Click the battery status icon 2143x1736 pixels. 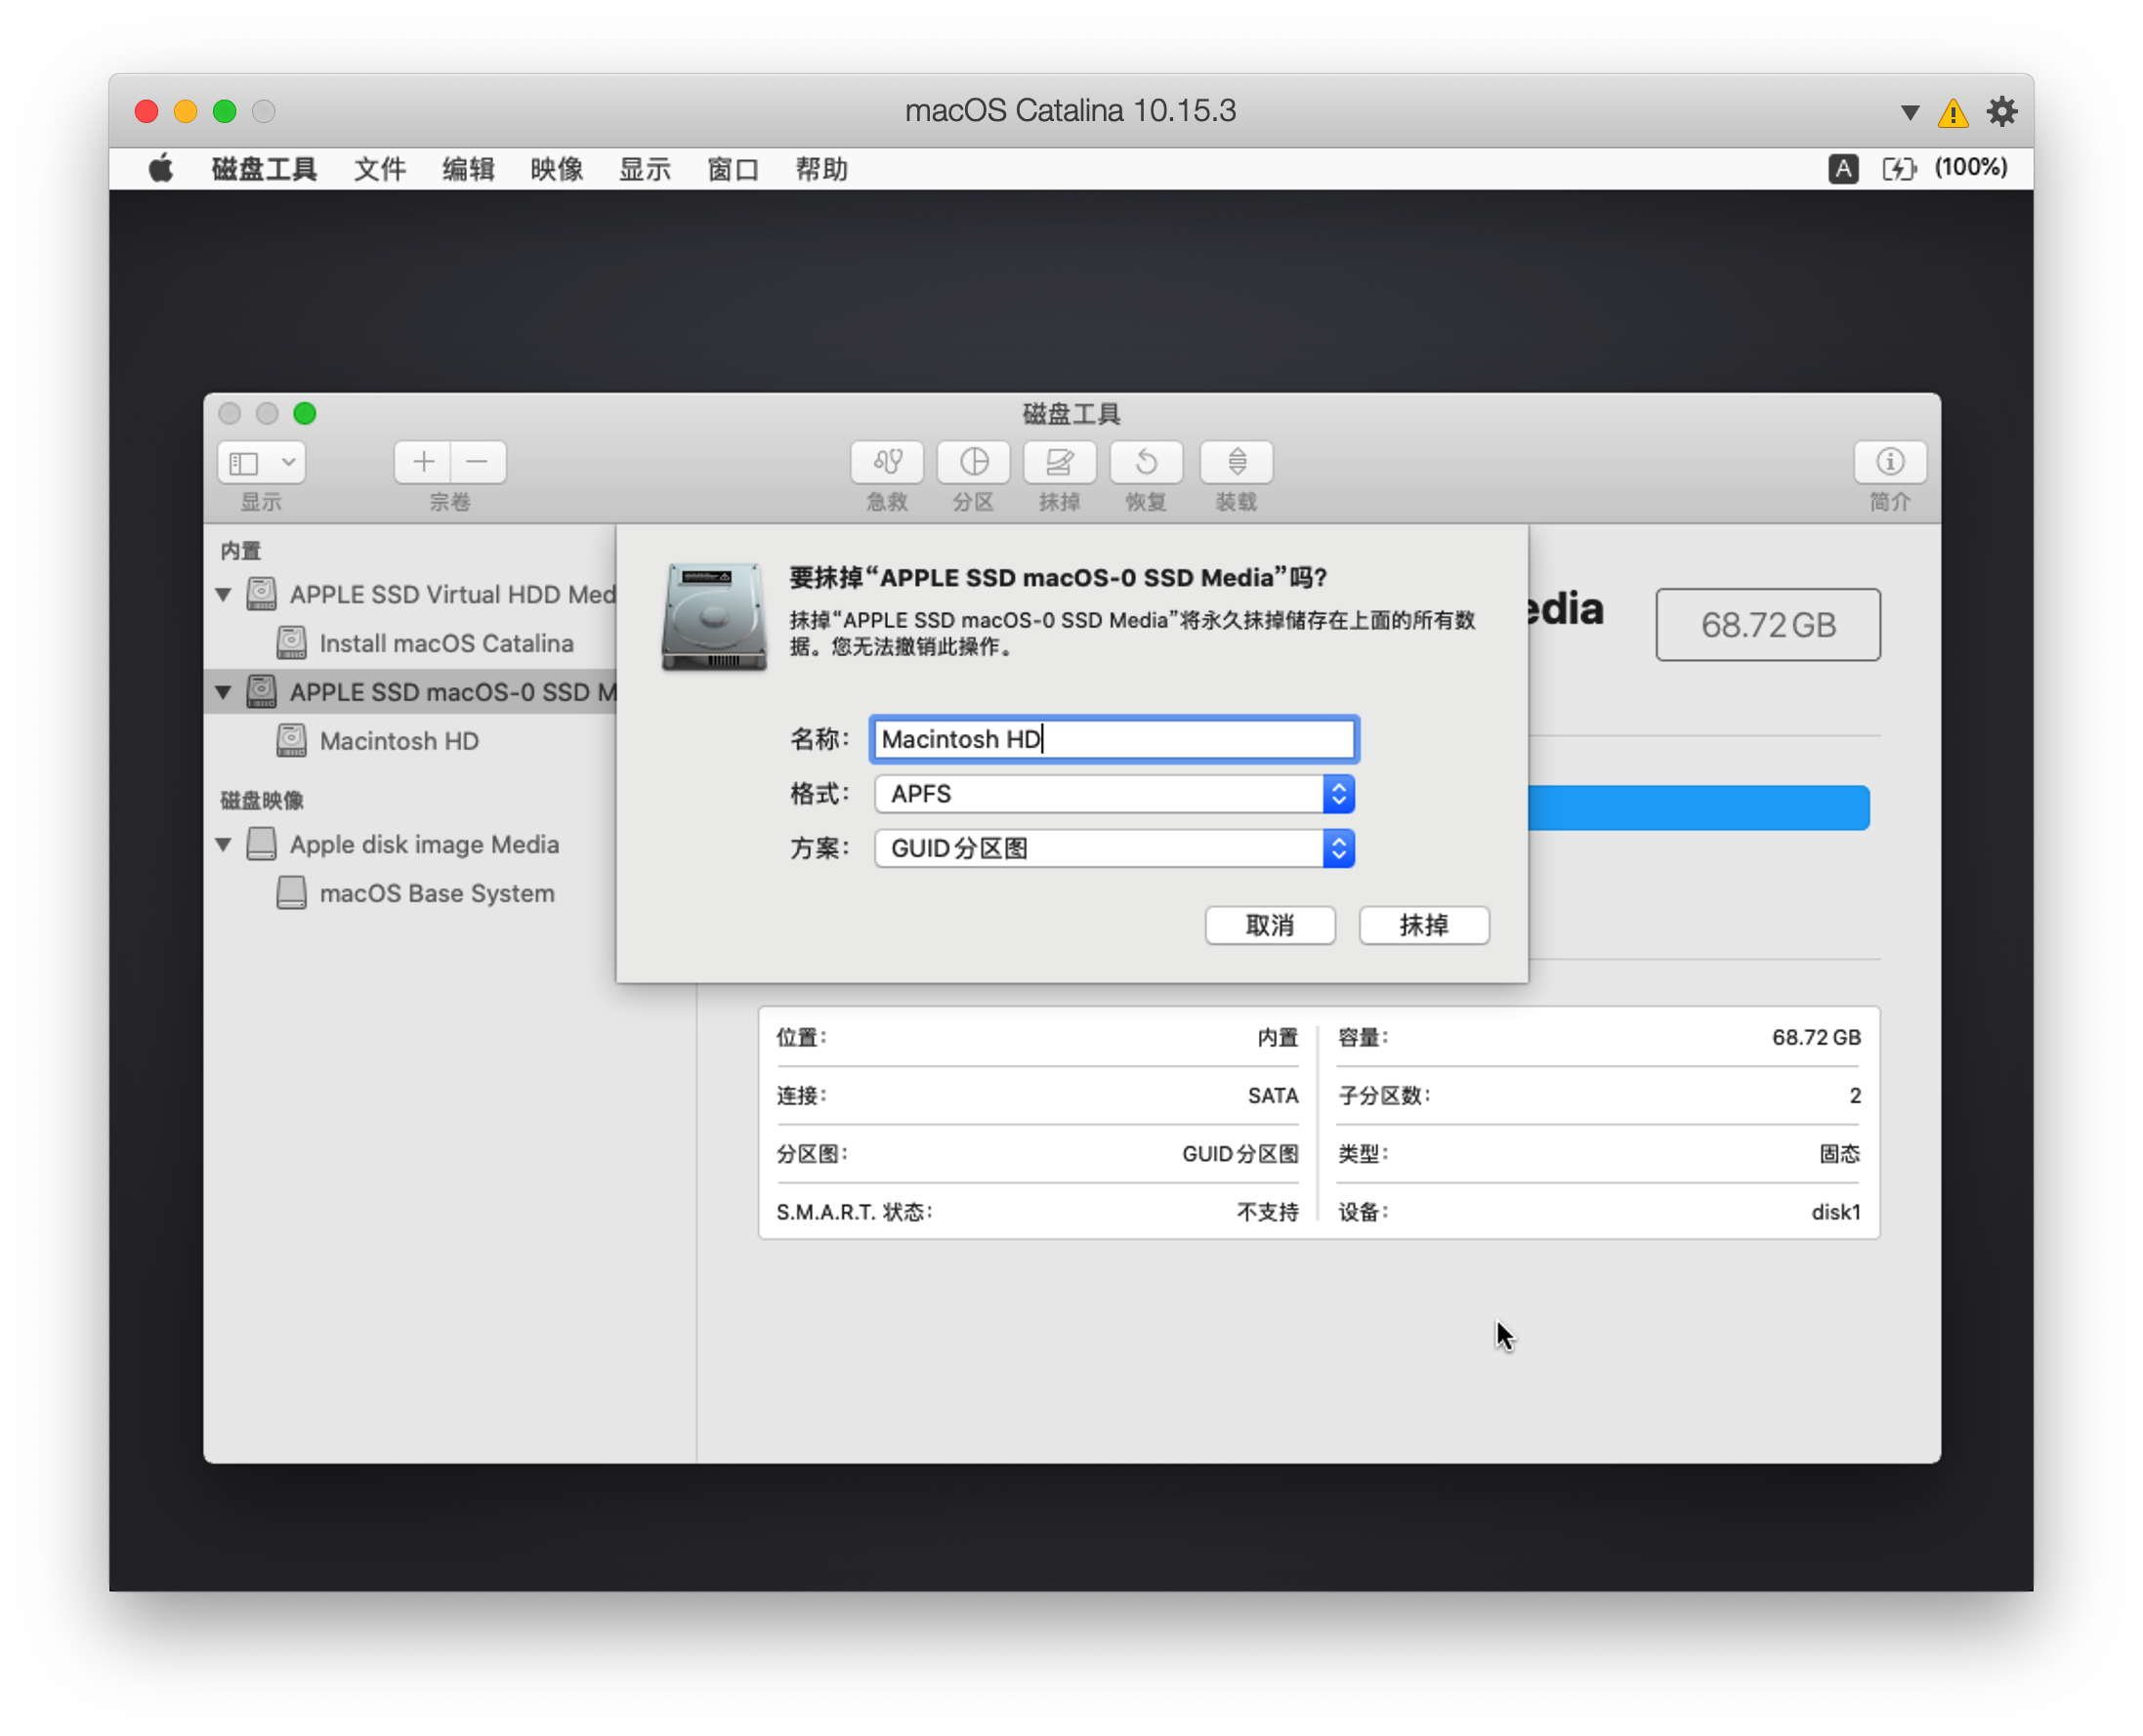(x=1899, y=168)
